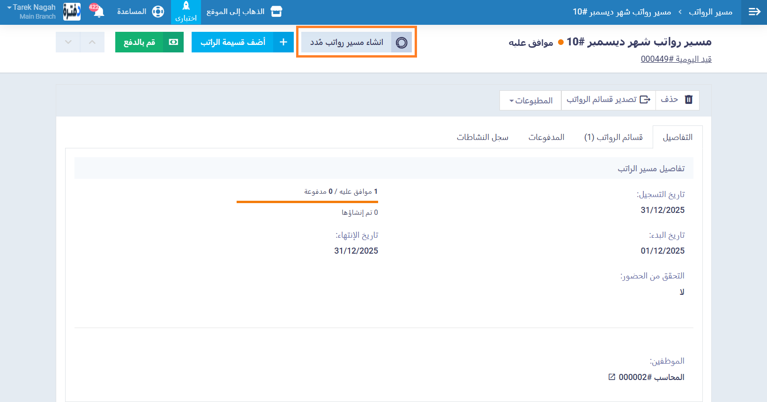Click the external link icon beside employee 000002
The height and width of the screenshot is (402, 767).
pos(611,377)
